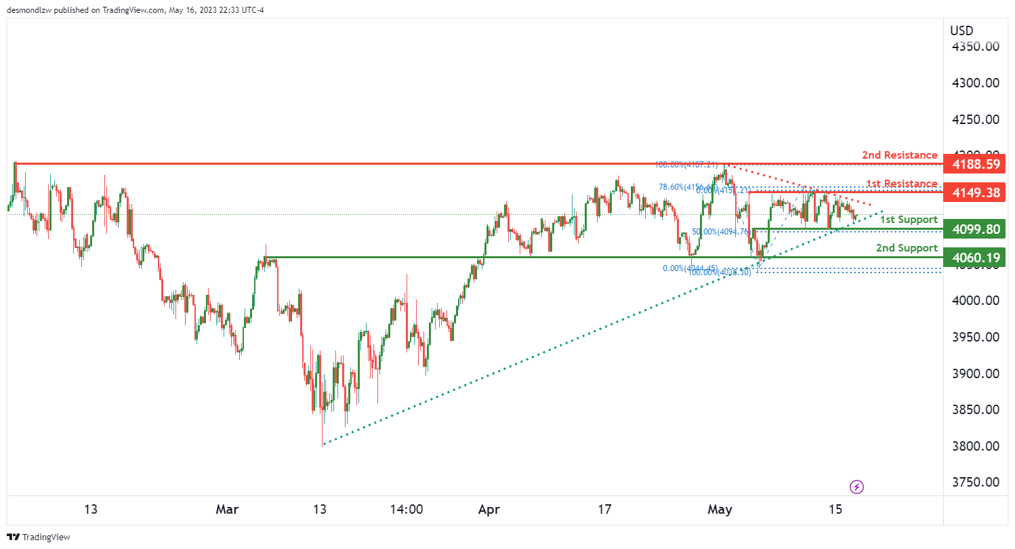Click the red 4188.59 price tag

tap(976, 165)
